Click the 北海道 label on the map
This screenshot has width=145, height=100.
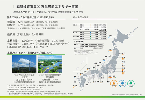click(x=111, y=36)
